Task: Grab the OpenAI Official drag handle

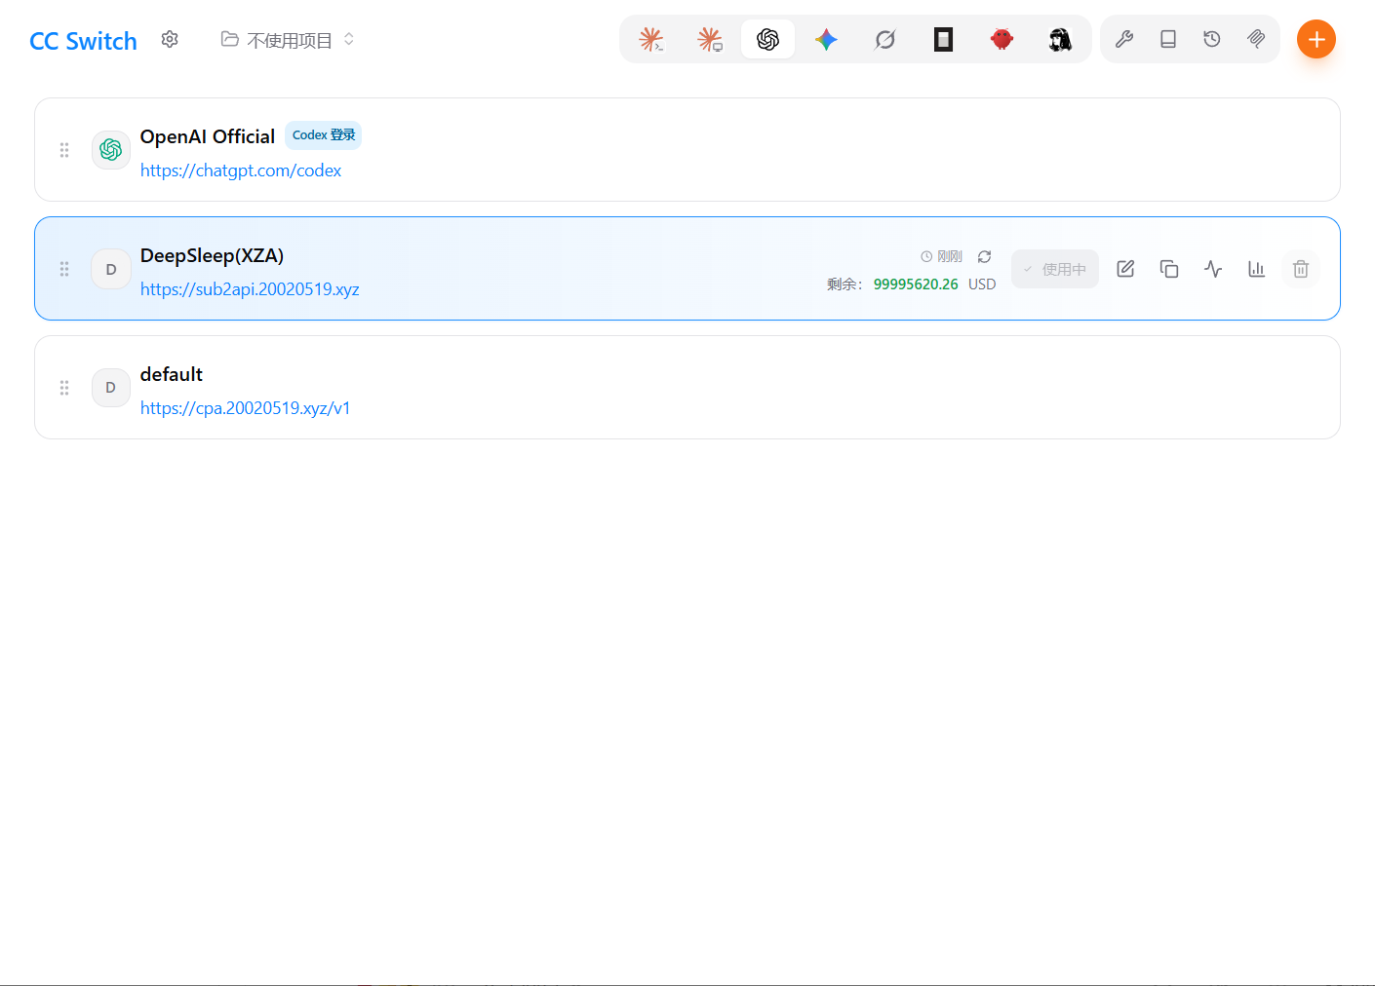Action: pyautogui.click(x=64, y=150)
